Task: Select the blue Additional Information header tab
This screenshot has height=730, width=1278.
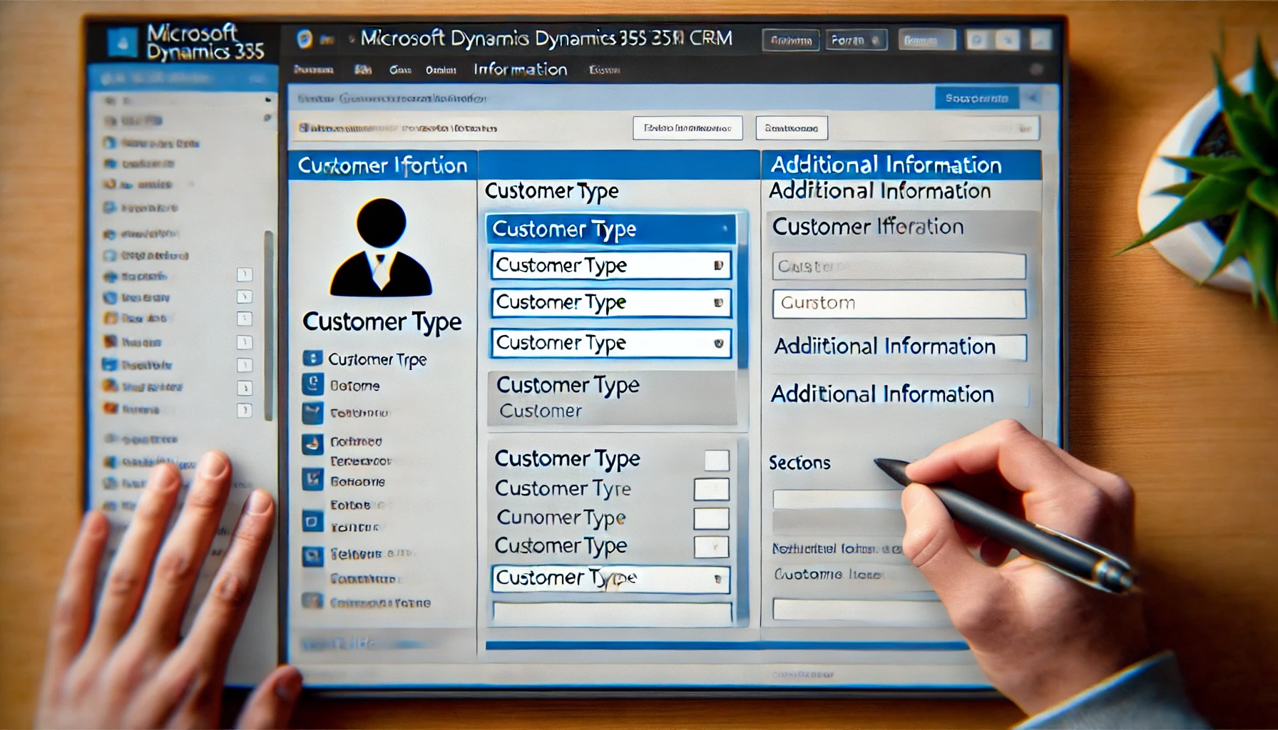Action: tap(901, 165)
